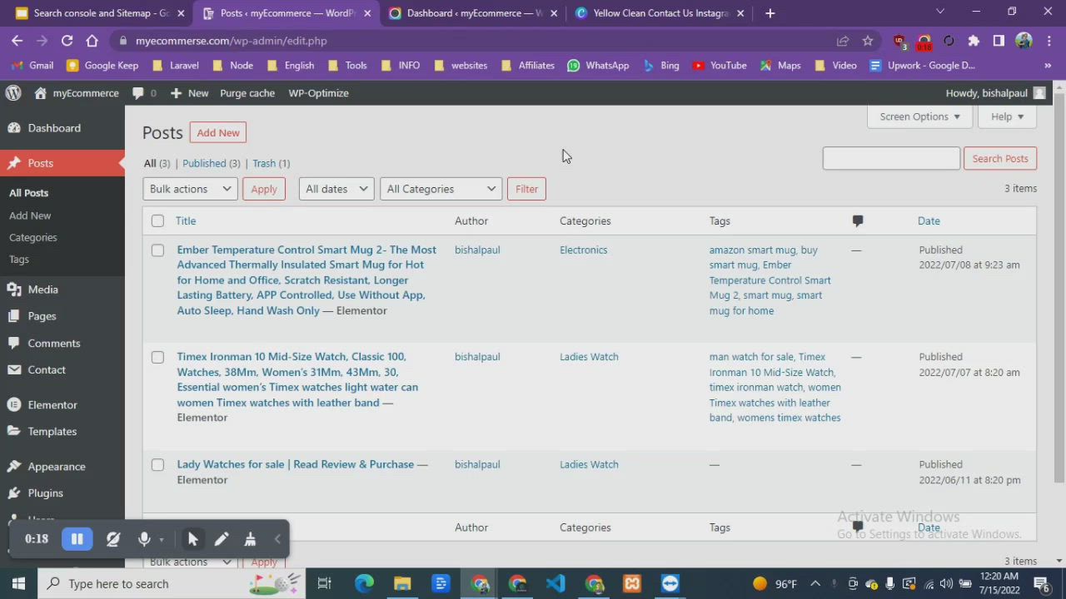Image resolution: width=1066 pixels, height=599 pixels.
Task: Click the Add New post button
Action: pos(218,133)
